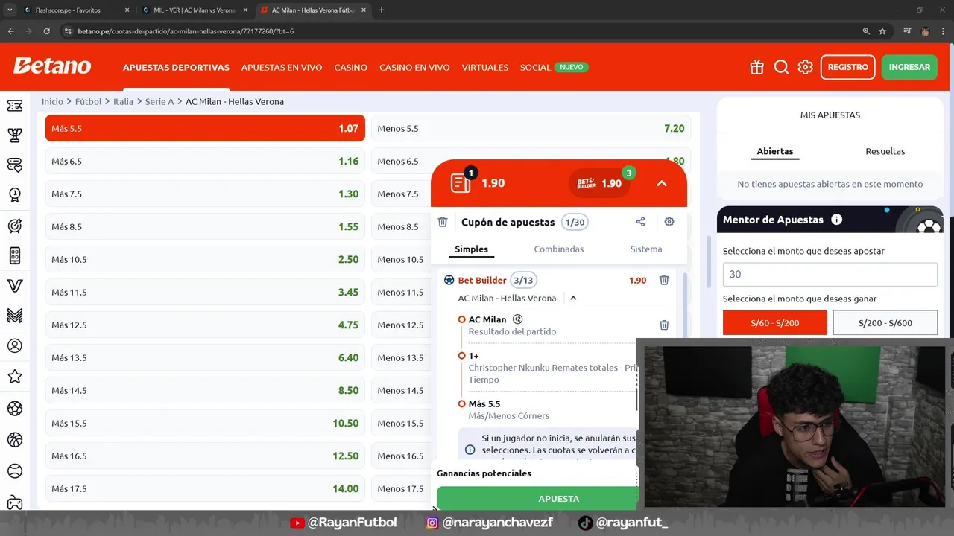954x536 pixels.
Task: Select Más 6.5 at odds 1.16
Action: [x=205, y=161]
